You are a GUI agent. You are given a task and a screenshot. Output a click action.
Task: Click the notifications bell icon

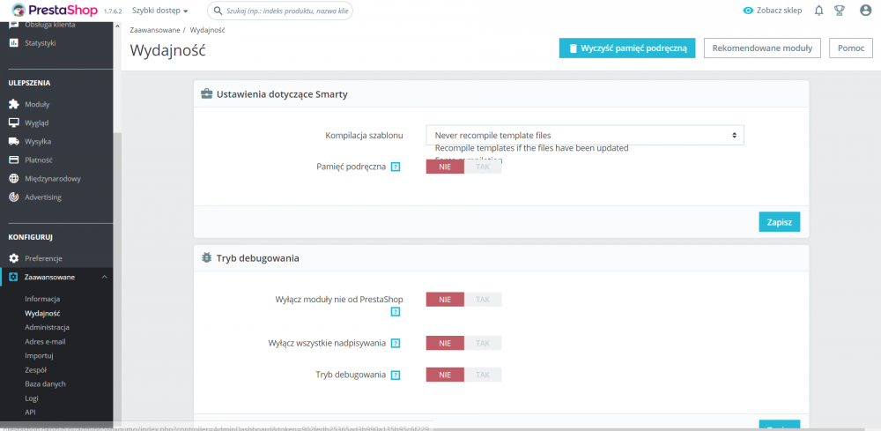(x=818, y=11)
